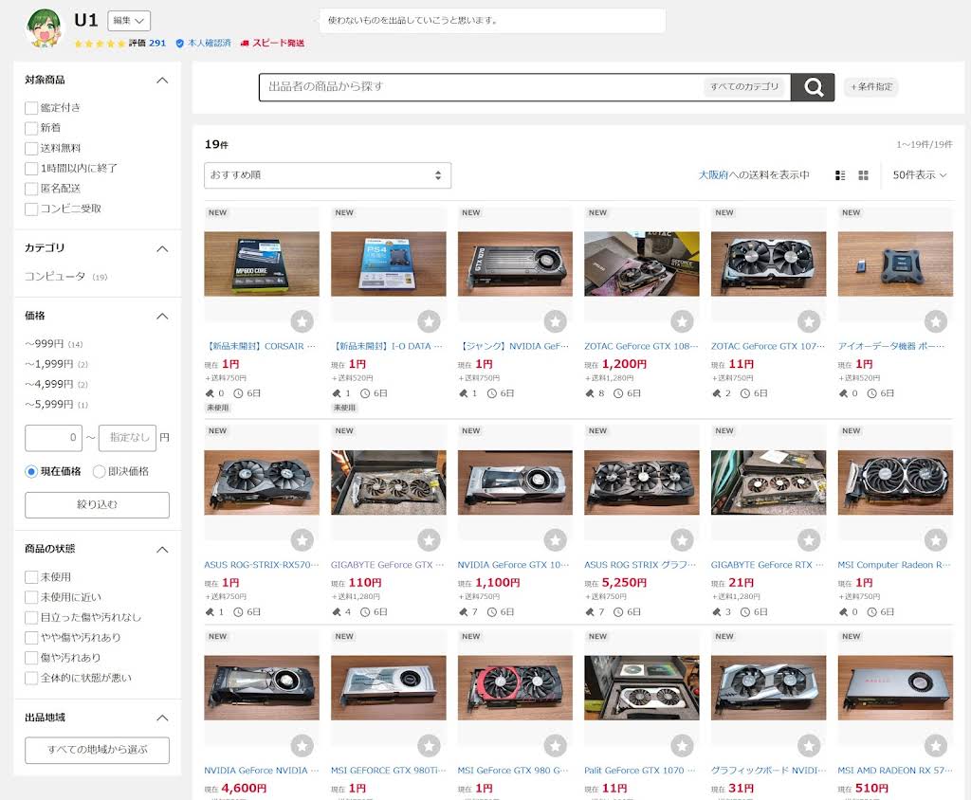971x800 pixels.
Task: Check the 鑑定付き filter
Action: [31, 108]
